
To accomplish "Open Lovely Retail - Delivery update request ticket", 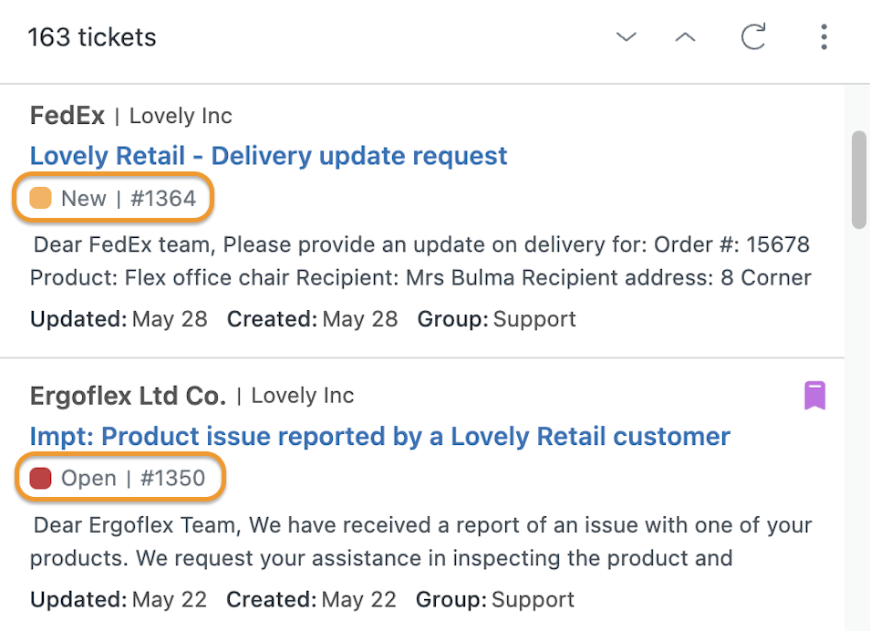I will pos(268,156).
